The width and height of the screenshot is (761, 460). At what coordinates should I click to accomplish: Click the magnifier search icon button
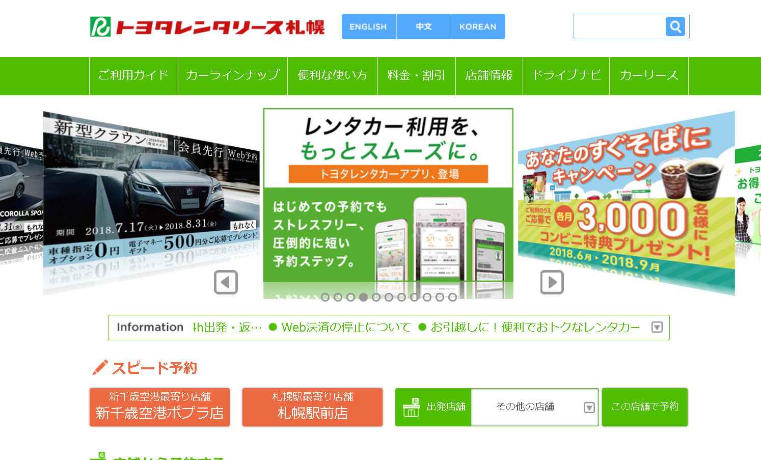[675, 26]
